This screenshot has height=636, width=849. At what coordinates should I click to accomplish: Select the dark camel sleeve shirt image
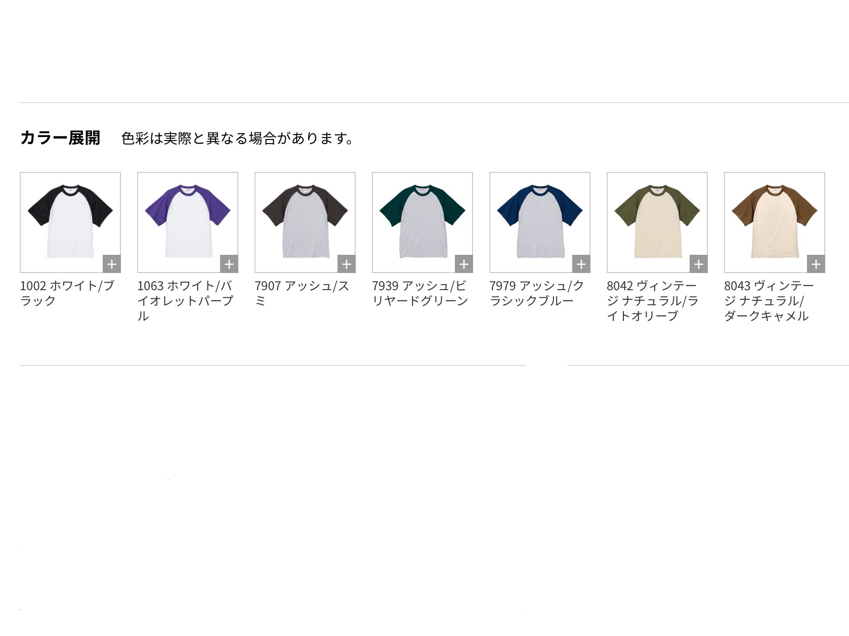[x=775, y=222]
